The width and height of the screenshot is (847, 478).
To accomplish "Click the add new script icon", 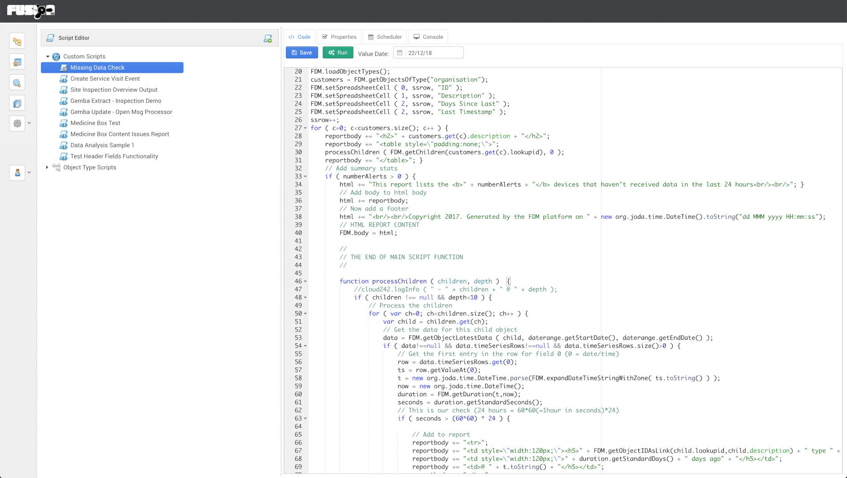I will pyautogui.click(x=268, y=38).
